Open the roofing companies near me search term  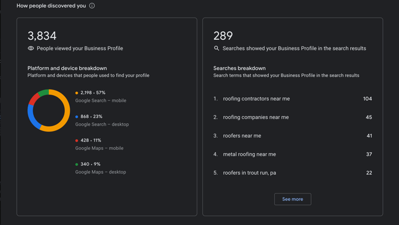pos(255,117)
